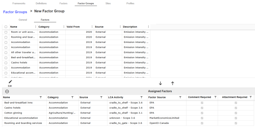Filter the Comment Required column
This screenshot has width=255, height=127.
coord(215,97)
